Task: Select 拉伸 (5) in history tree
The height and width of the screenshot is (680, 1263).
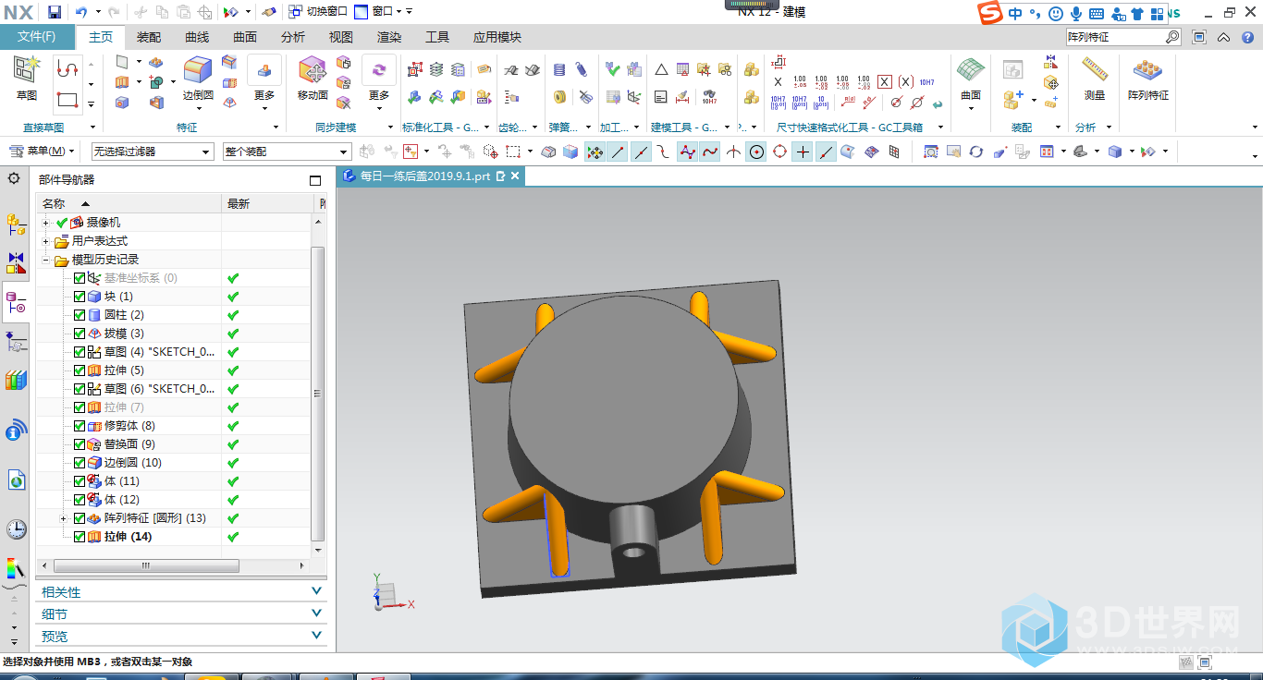Action: point(124,370)
